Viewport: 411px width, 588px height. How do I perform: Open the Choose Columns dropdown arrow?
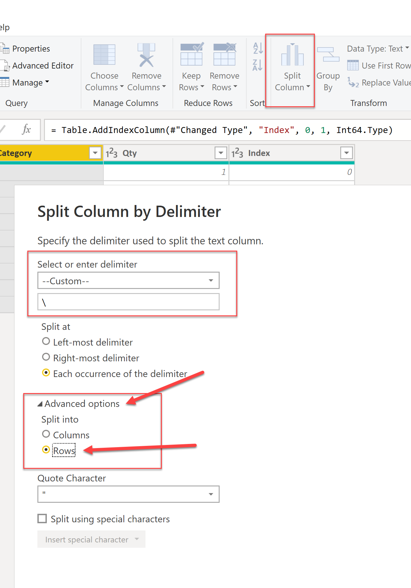[122, 87]
